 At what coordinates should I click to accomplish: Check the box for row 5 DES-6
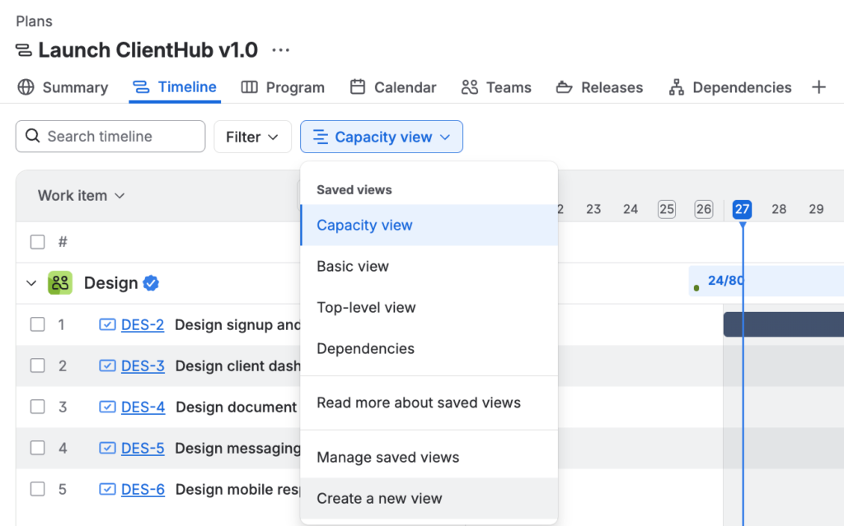pyautogui.click(x=38, y=489)
